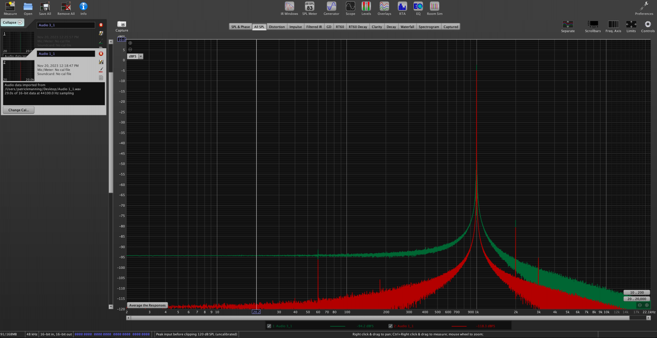The height and width of the screenshot is (338, 657).
Task: Toggle the Scrollbars icon
Action: pos(593,24)
